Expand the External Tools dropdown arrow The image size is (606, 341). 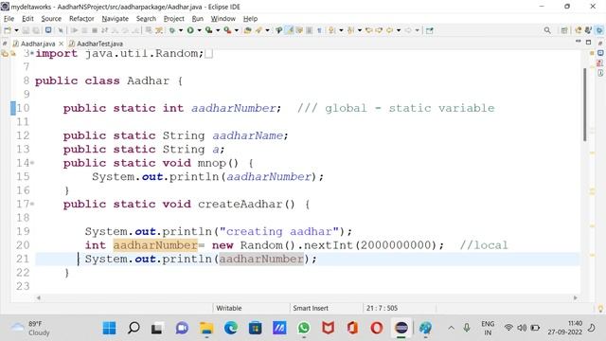click(237, 30)
